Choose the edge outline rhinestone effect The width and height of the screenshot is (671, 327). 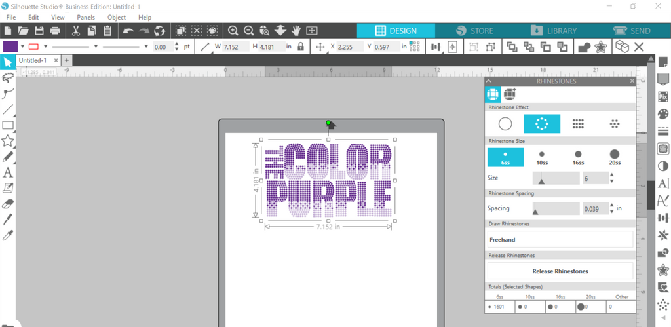[542, 124]
